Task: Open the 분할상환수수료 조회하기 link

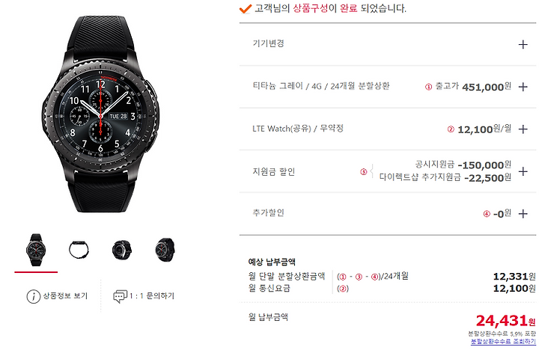Action: [503, 342]
